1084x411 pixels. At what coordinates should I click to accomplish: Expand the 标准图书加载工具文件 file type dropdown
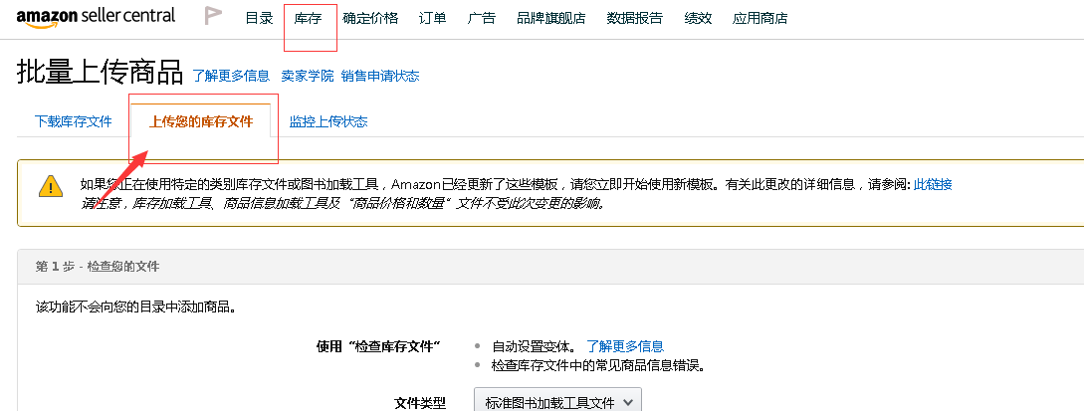click(x=557, y=401)
